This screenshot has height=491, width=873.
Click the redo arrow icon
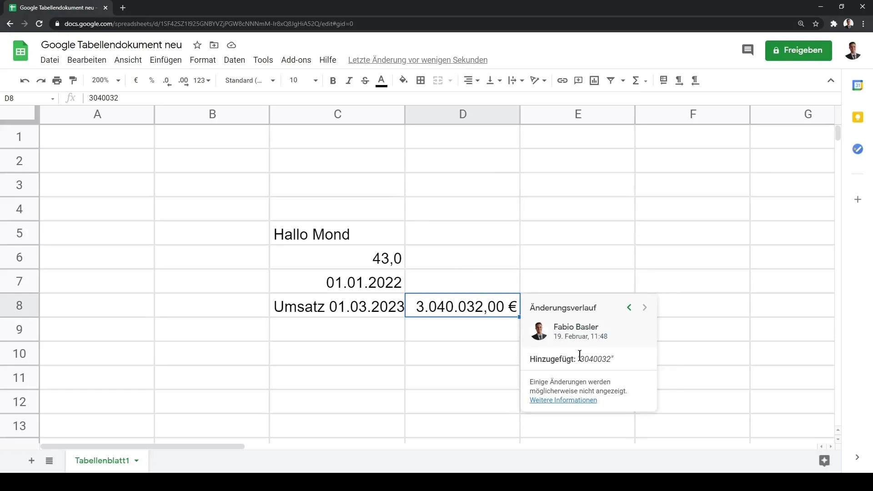click(41, 80)
